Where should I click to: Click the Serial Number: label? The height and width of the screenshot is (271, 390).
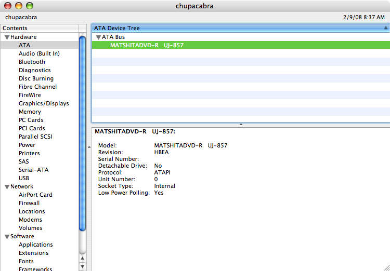(119, 159)
